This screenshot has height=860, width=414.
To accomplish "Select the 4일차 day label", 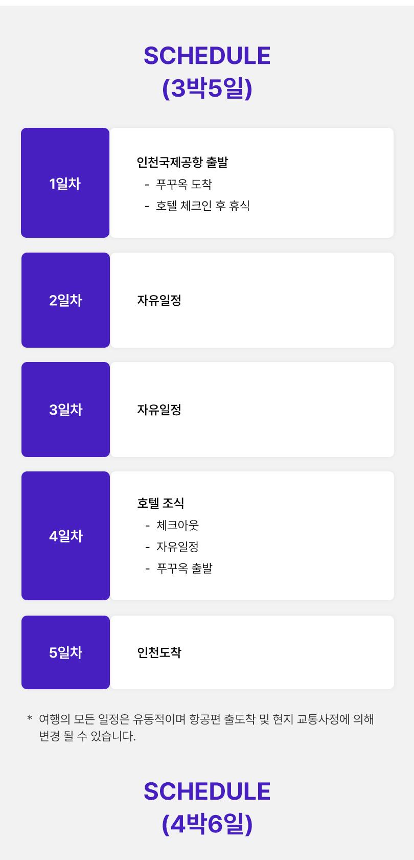I will [65, 536].
